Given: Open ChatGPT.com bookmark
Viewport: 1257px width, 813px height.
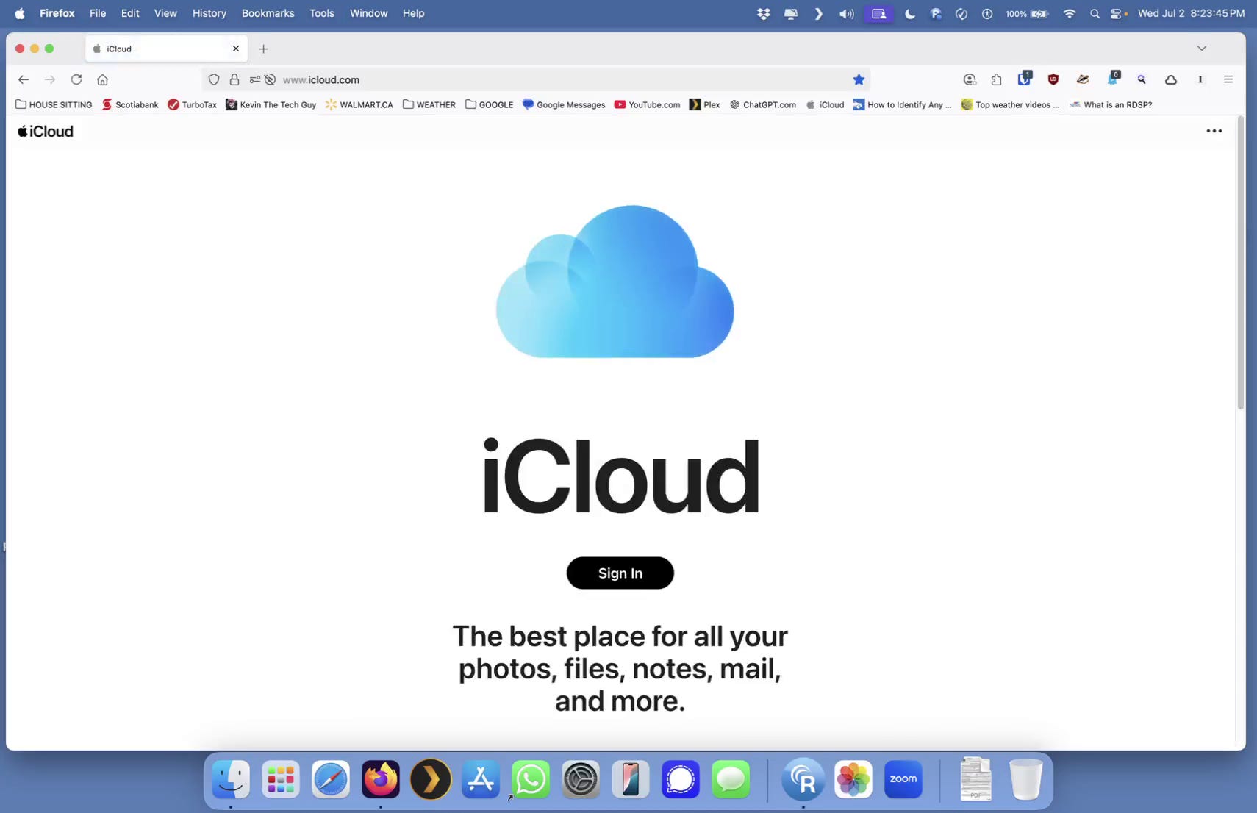Looking at the screenshot, I should 763,104.
